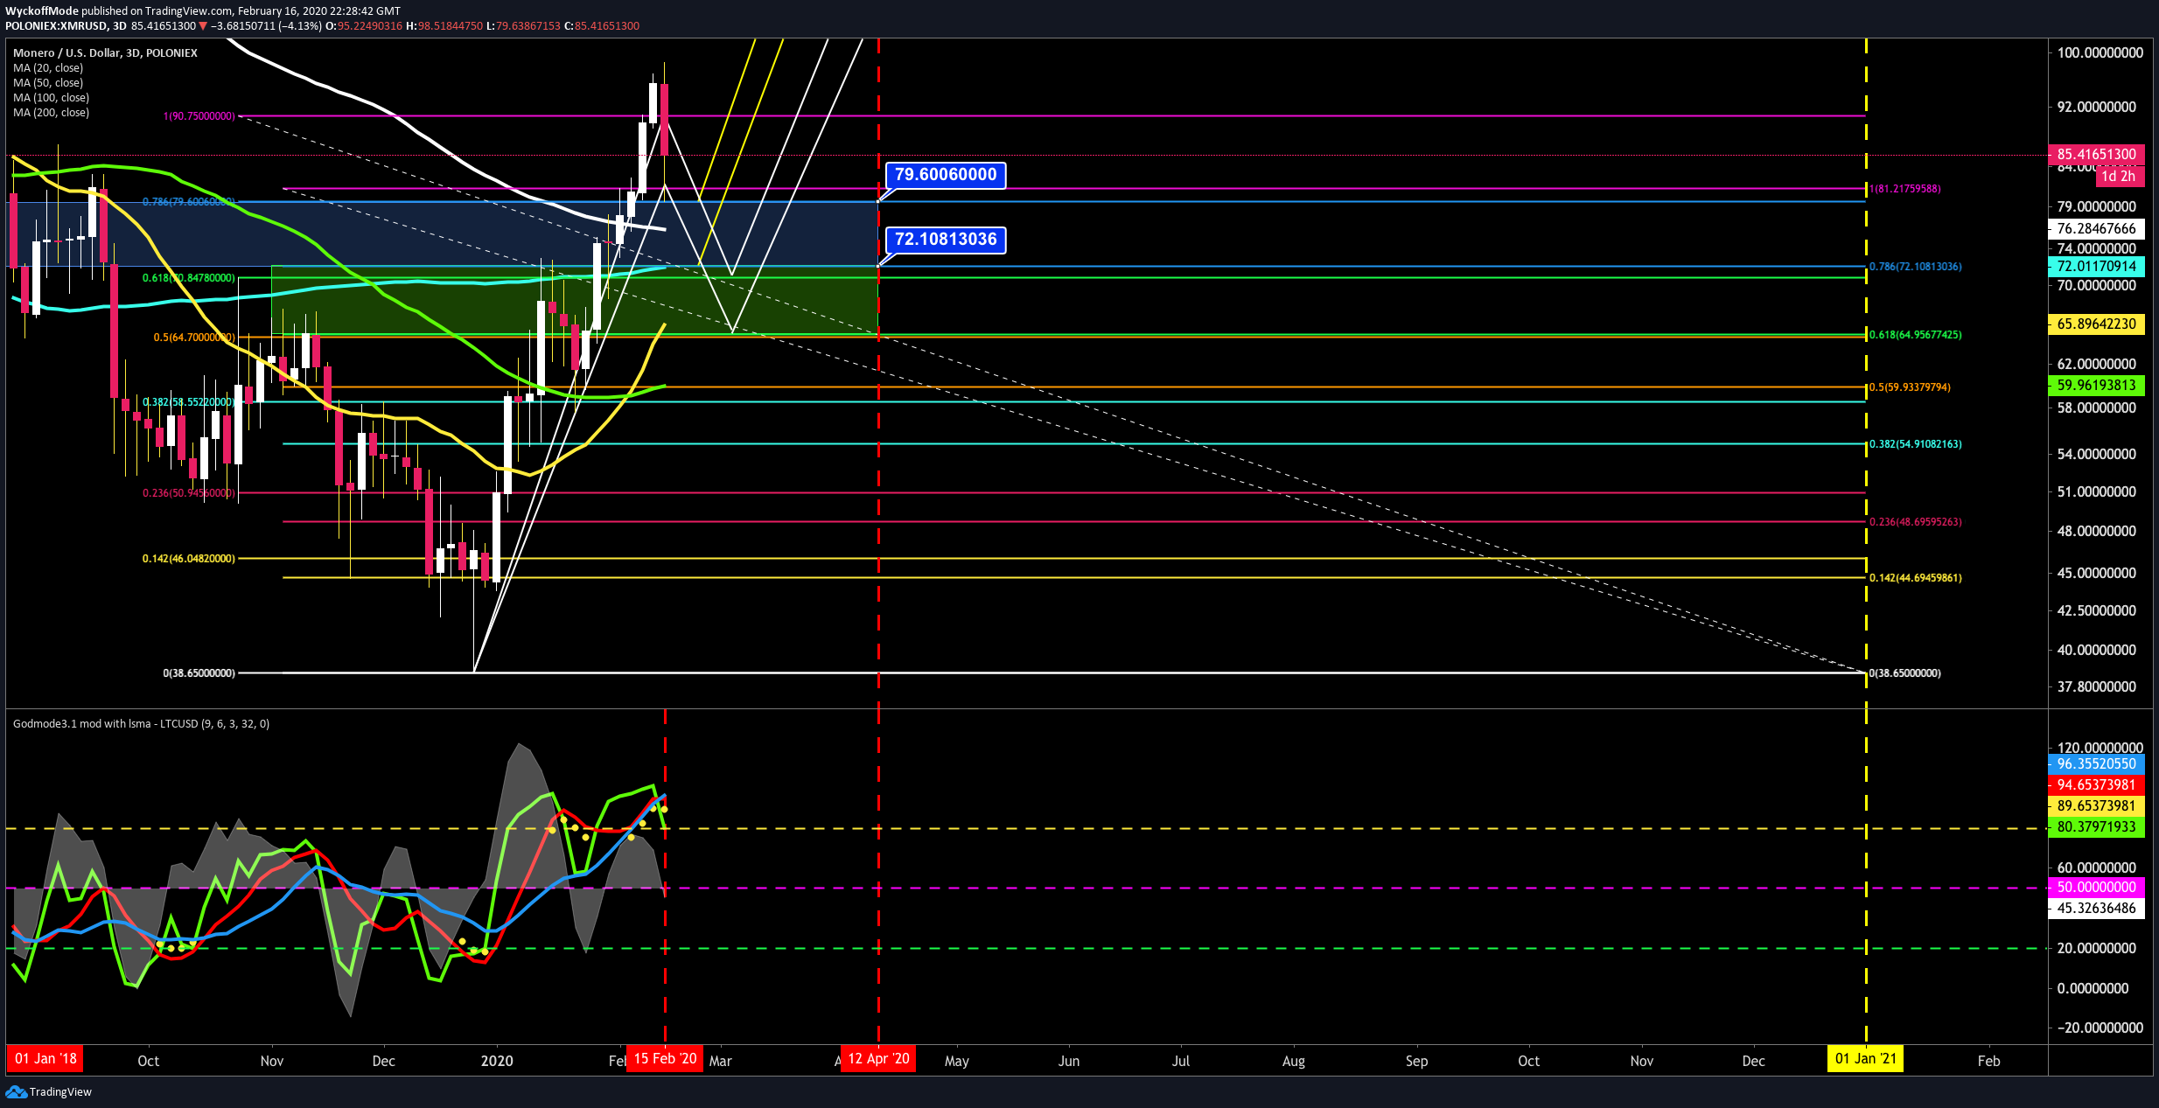Click the 1d 2h countdown label
This screenshot has width=2159, height=1108.
[2118, 176]
